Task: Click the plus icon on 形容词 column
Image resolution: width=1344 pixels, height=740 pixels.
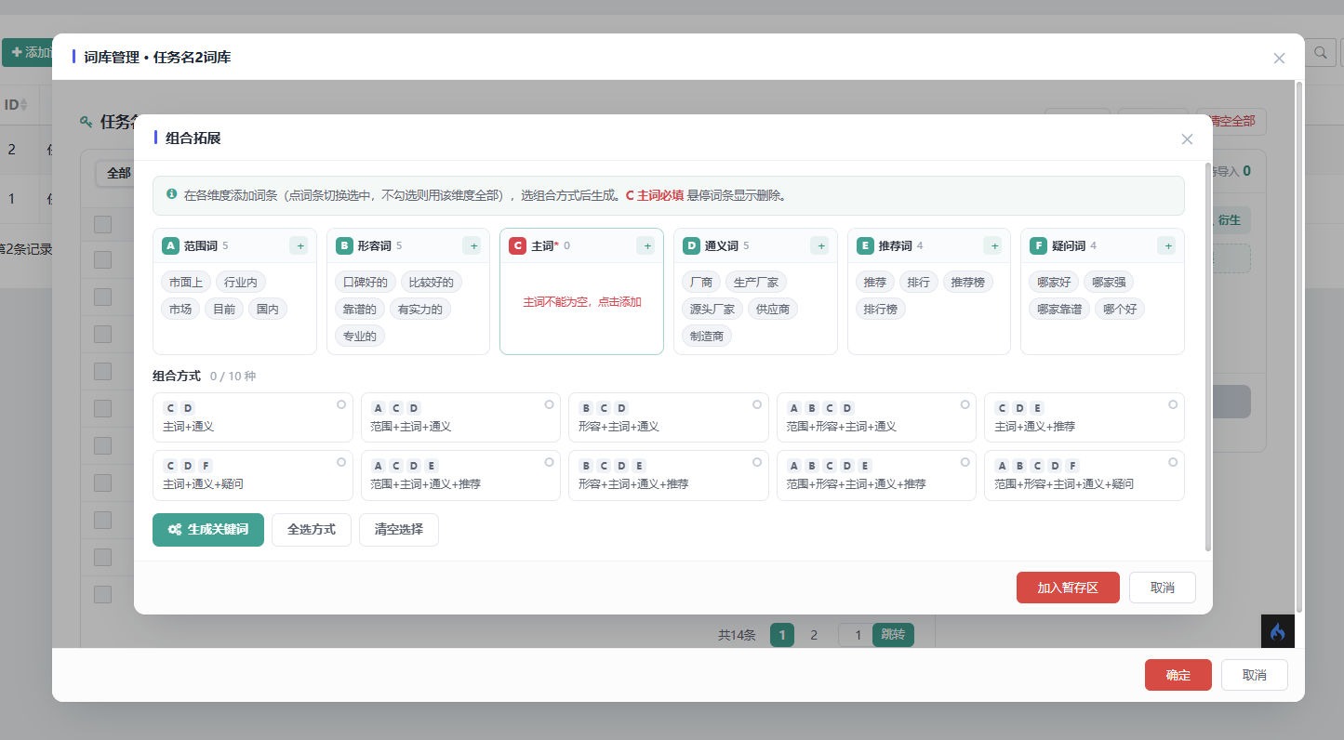Action: tap(472, 246)
